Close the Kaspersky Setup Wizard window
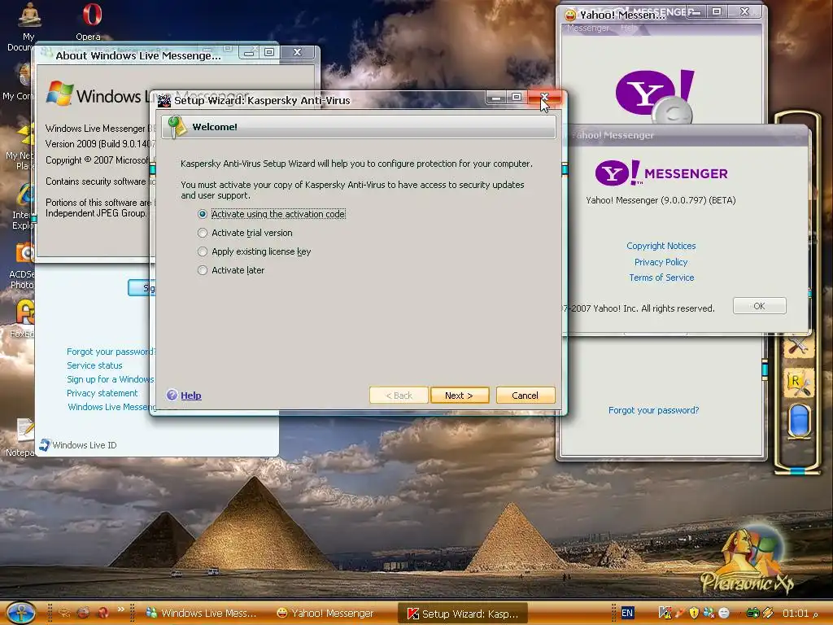 click(x=544, y=98)
